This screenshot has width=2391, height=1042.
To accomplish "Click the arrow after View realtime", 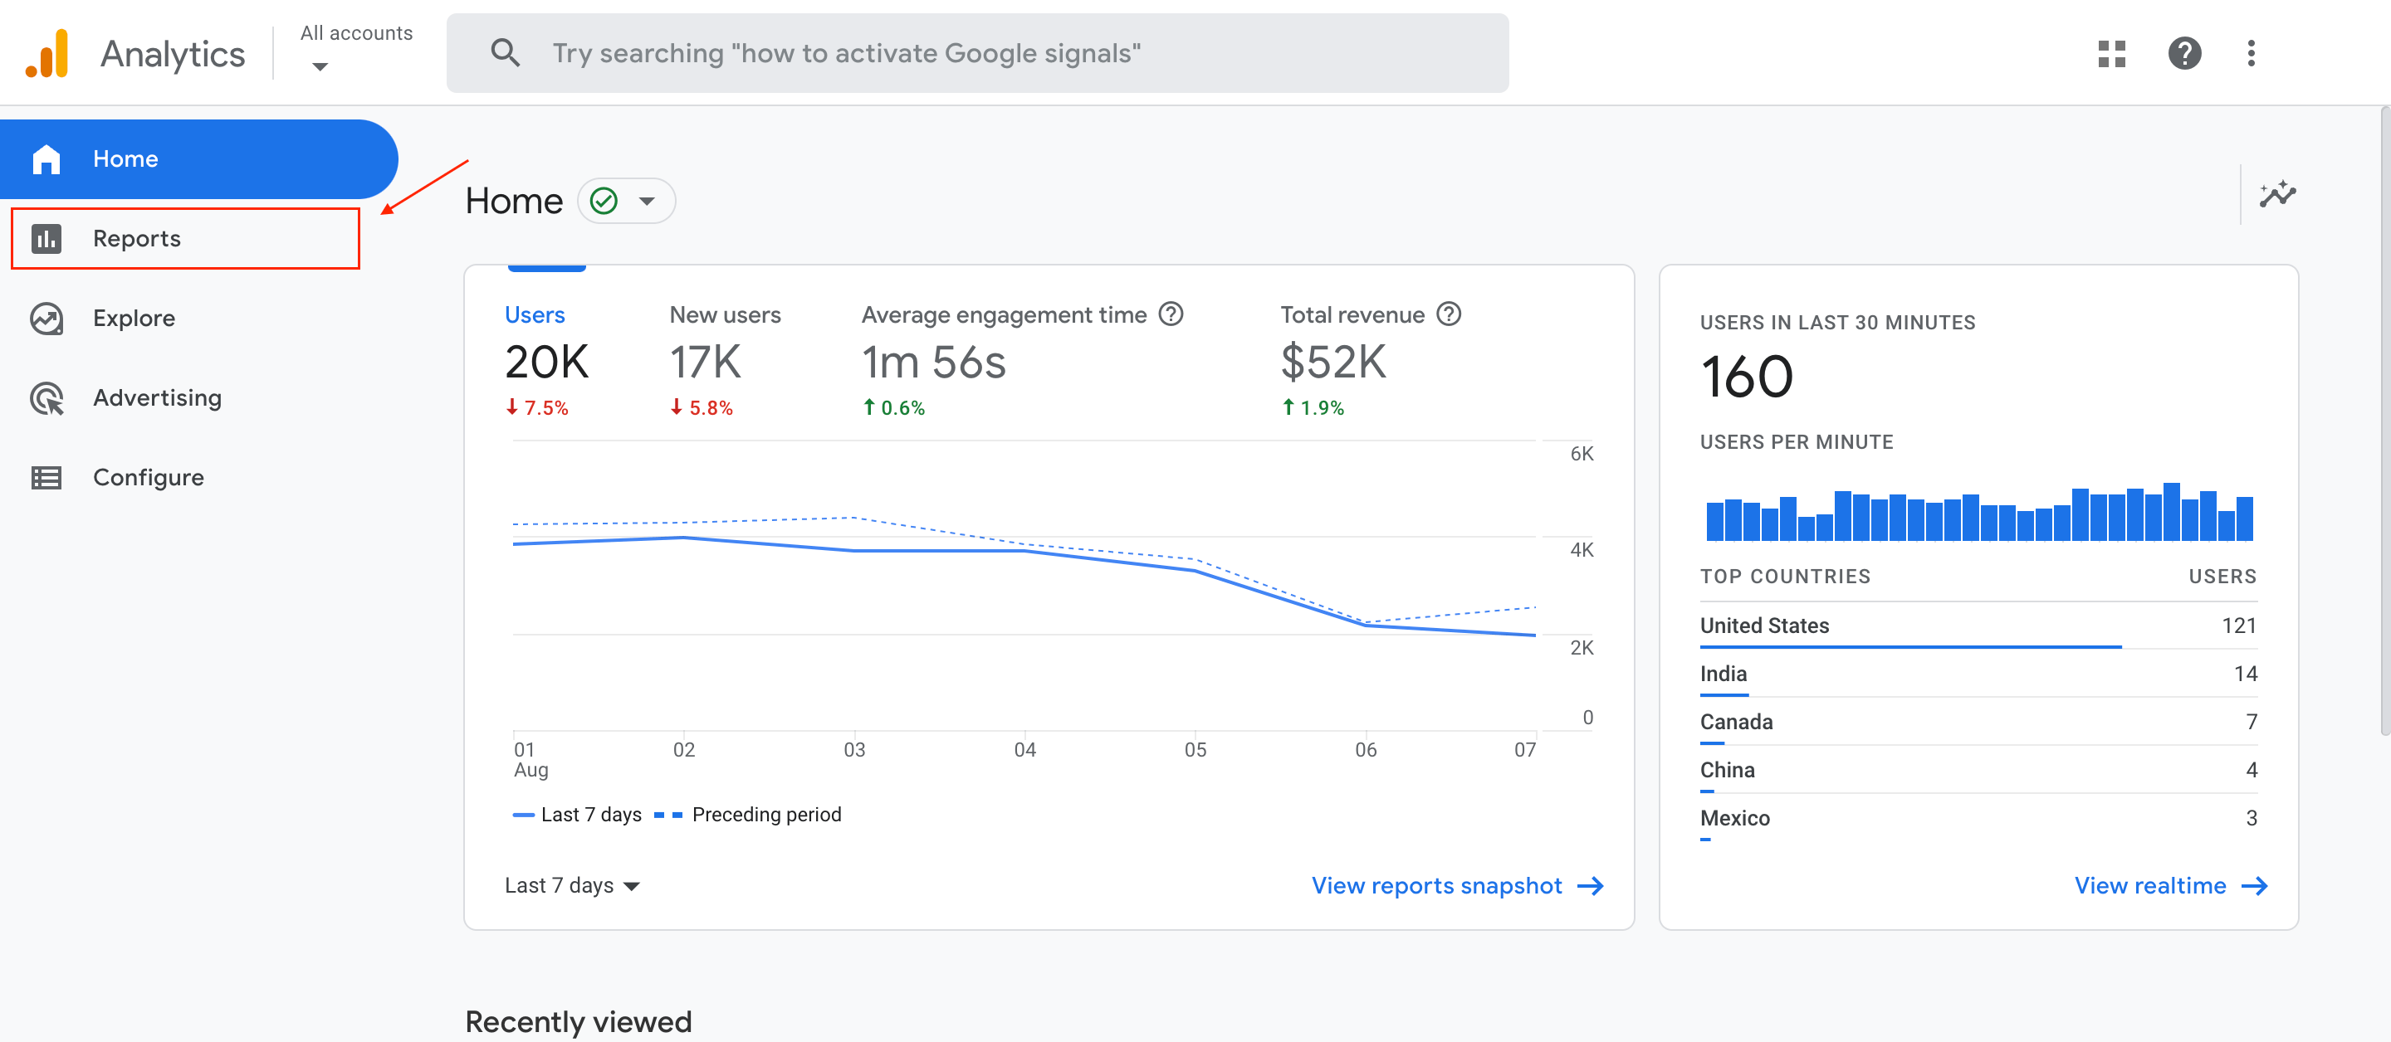I will (2254, 885).
